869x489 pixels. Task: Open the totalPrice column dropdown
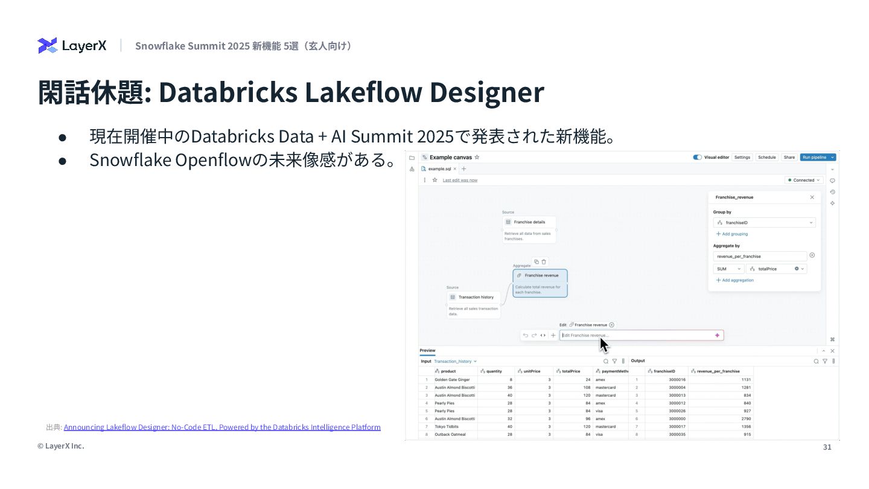tap(777, 269)
